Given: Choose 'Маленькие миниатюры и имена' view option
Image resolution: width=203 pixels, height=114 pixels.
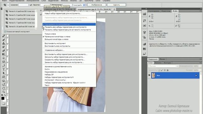Looking at the screenshot, I should point(69,37).
